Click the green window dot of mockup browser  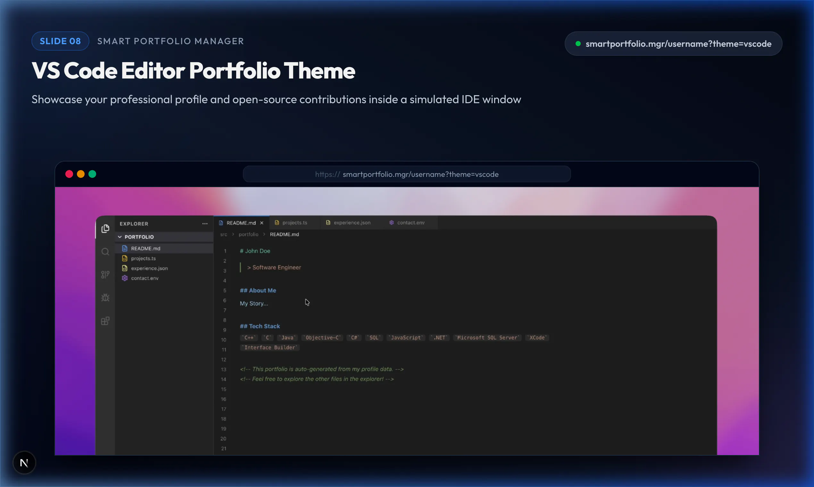pos(92,174)
